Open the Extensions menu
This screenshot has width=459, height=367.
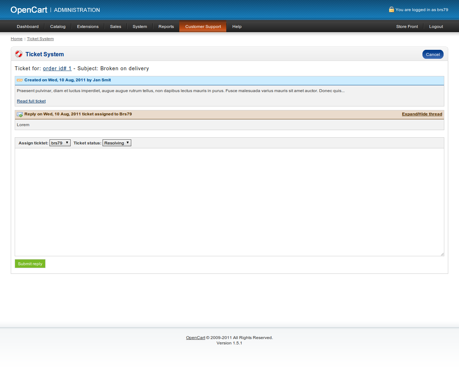coord(88,27)
